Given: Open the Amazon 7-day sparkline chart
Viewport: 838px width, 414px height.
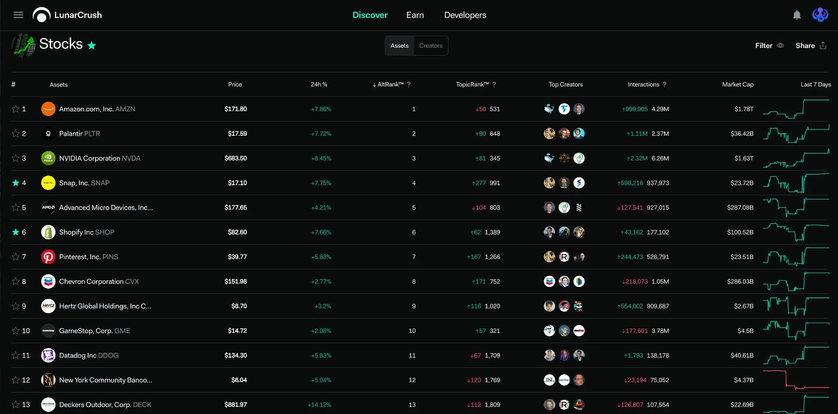Looking at the screenshot, I should 796,109.
